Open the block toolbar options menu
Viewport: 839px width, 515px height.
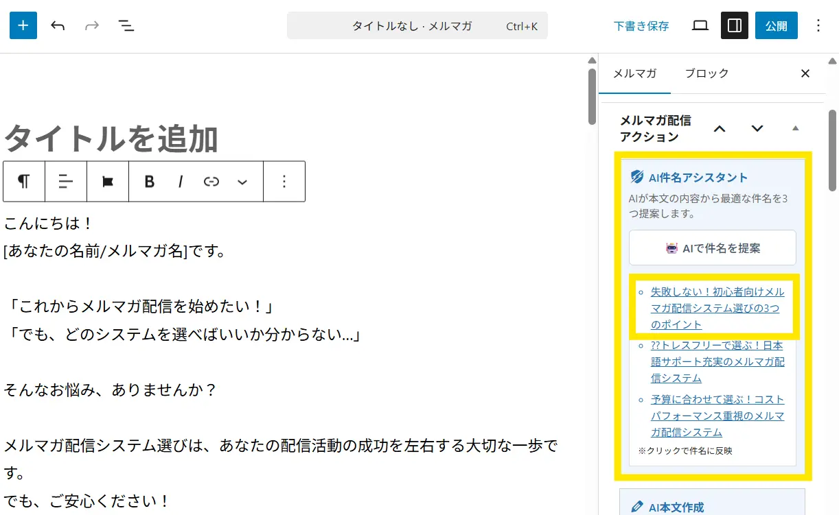point(284,182)
